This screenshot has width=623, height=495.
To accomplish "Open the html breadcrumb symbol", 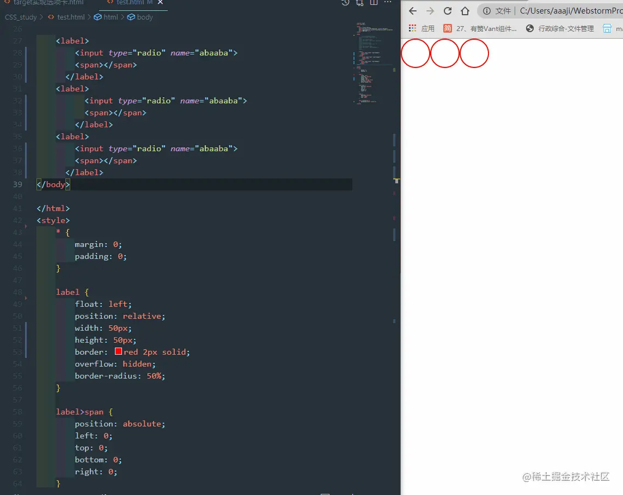I will pyautogui.click(x=106, y=17).
